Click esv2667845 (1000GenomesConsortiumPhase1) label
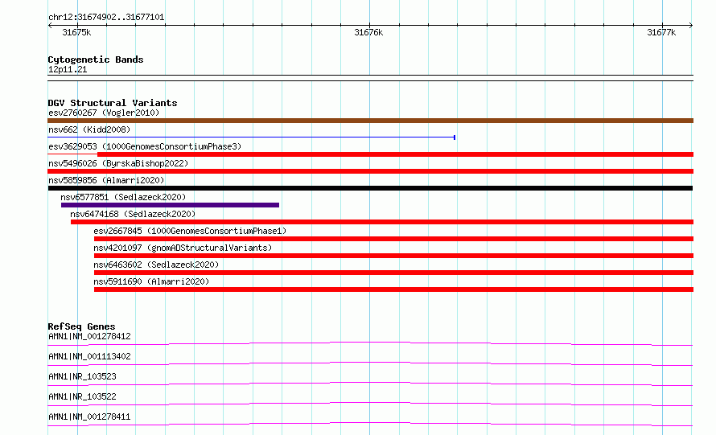The height and width of the screenshot is (435, 716). tap(190, 231)
